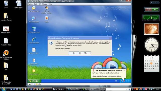Screen dimensions: 161x91
Task: Click the analog clock gadget
Action: (151, 45)
